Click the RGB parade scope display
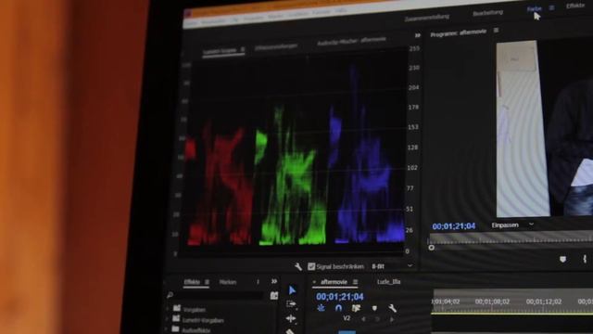The height and width of the screenshot is (334, 593). (296, 152)
